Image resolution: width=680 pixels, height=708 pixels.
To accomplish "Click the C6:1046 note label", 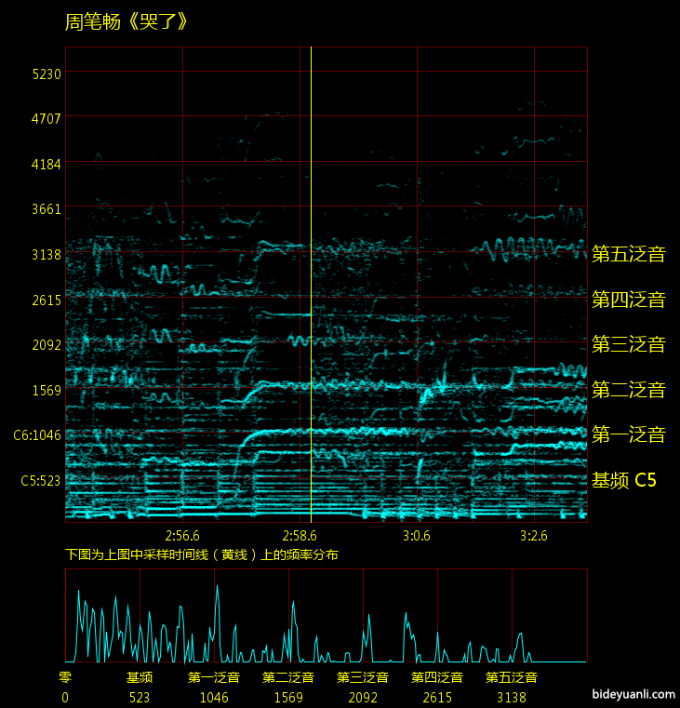I will [x=37, y=435].
